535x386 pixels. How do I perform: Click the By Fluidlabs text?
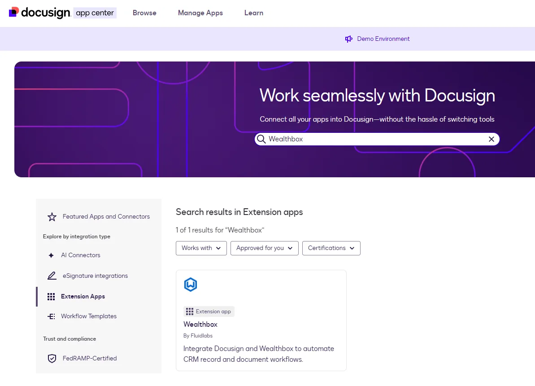(x=198, y=336)
